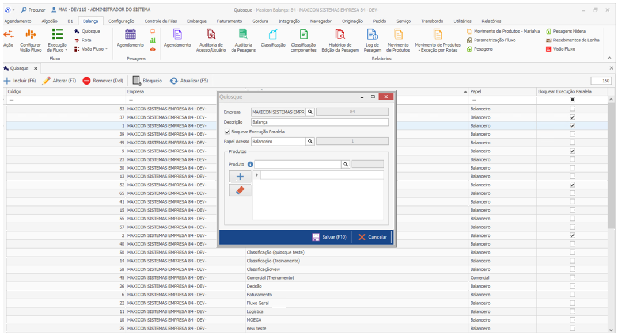Switch to the Configuração ribbon tab
Screen dimensions: 618x336
pyautogui.click(x=122, y=21)
